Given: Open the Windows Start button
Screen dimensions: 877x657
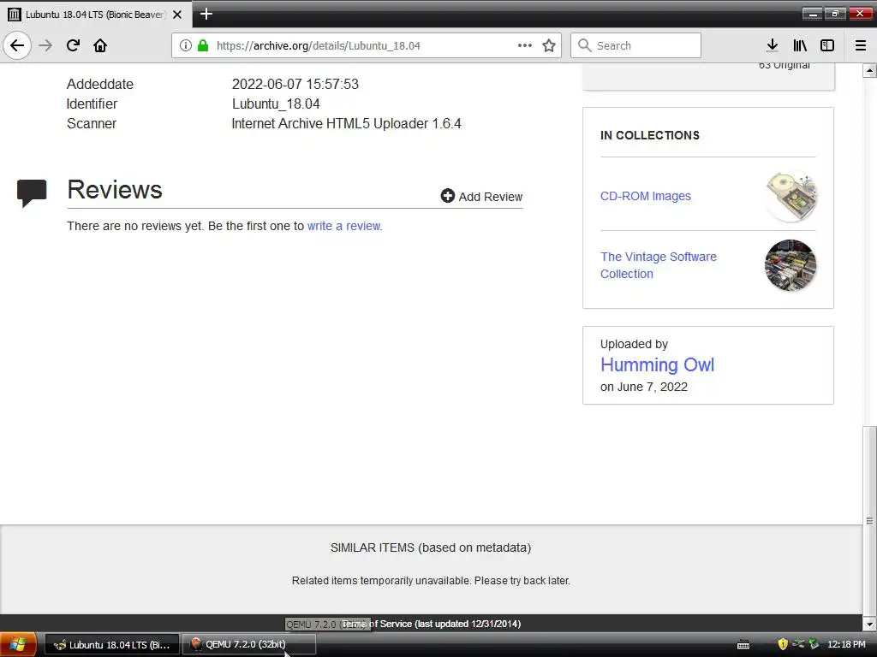Looking at the screenshot, I should tap(18, 645).
